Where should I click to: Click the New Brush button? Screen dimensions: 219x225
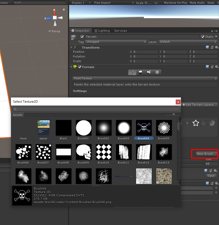[x=206, y=154]
